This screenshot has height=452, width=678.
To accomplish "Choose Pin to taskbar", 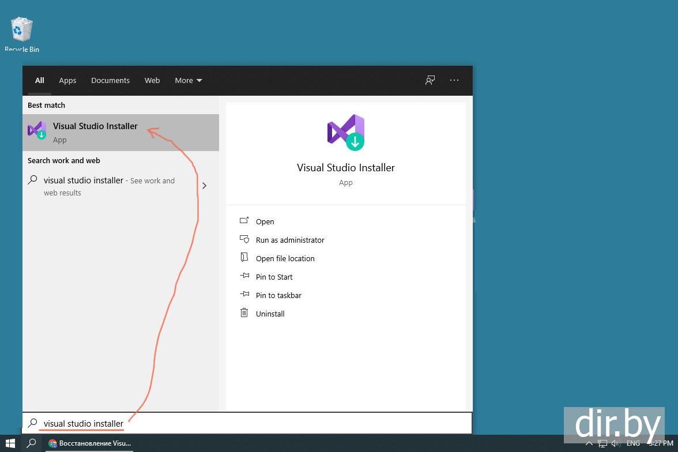I will pos(278,295).
